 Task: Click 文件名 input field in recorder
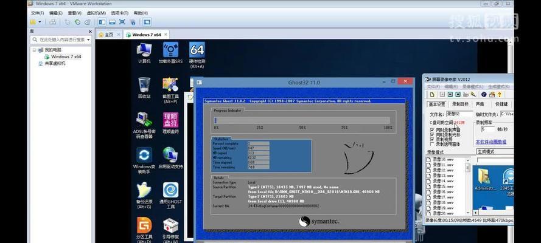[459, 114]
